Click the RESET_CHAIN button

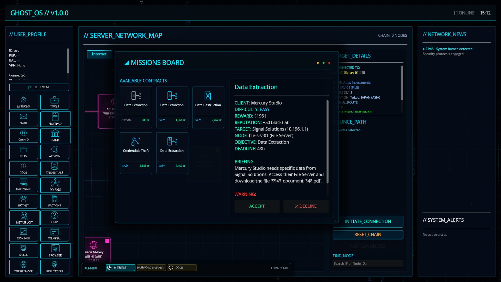click(368, 234)
